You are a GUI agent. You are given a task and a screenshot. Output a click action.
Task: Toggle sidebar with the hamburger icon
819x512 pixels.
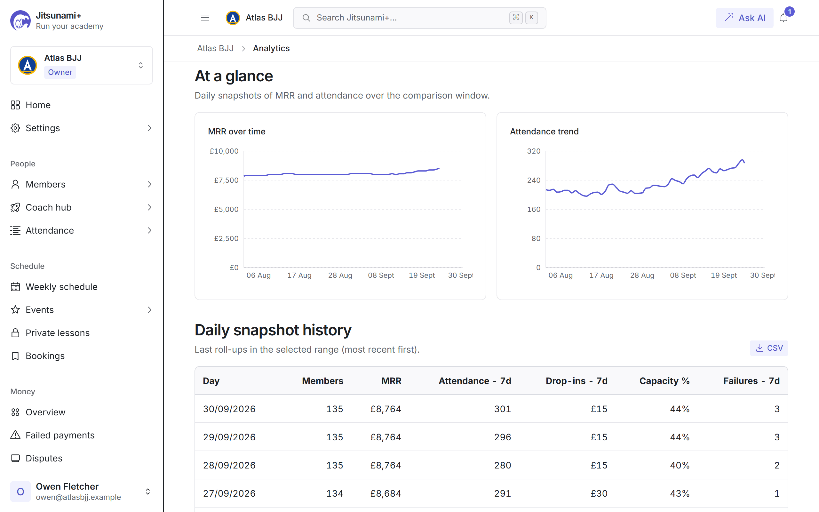click(205, 18)
